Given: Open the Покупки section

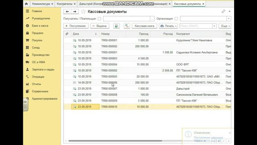Looking at the screenshot, I should [x=37, y=40].
